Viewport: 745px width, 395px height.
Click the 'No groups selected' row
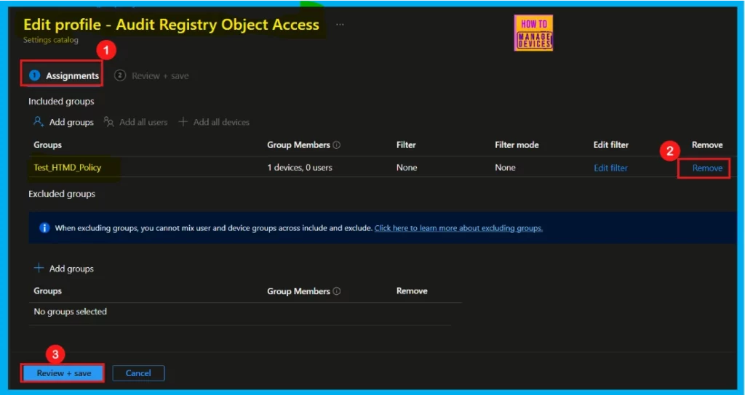point(71,311)
